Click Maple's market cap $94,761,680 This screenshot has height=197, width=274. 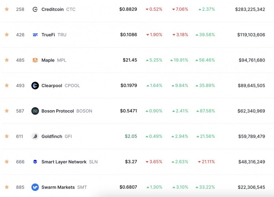[x=252, y=60]
